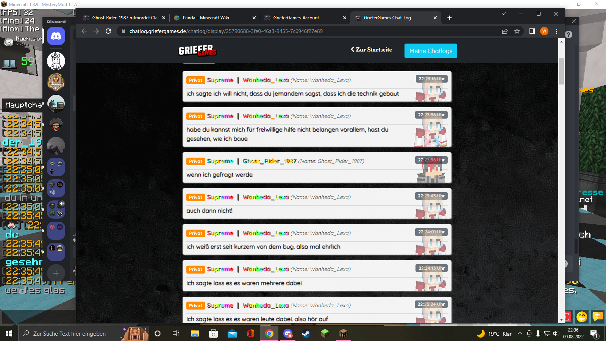Bookmark this page with star icon
Screen dimensions: 606x341
[517, 31]
